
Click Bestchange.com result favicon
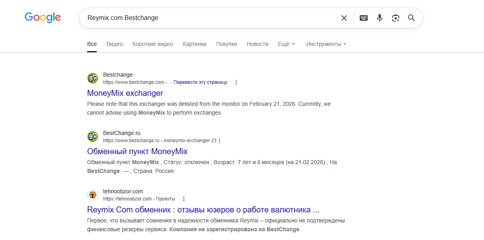93,78
